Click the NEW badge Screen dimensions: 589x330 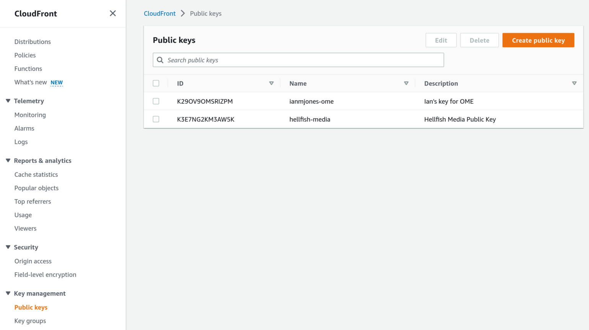57,82
